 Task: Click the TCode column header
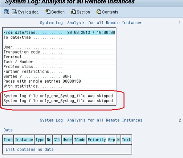pos(80,140)
